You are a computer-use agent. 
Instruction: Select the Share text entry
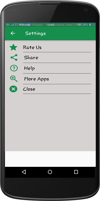click(31, 58)
